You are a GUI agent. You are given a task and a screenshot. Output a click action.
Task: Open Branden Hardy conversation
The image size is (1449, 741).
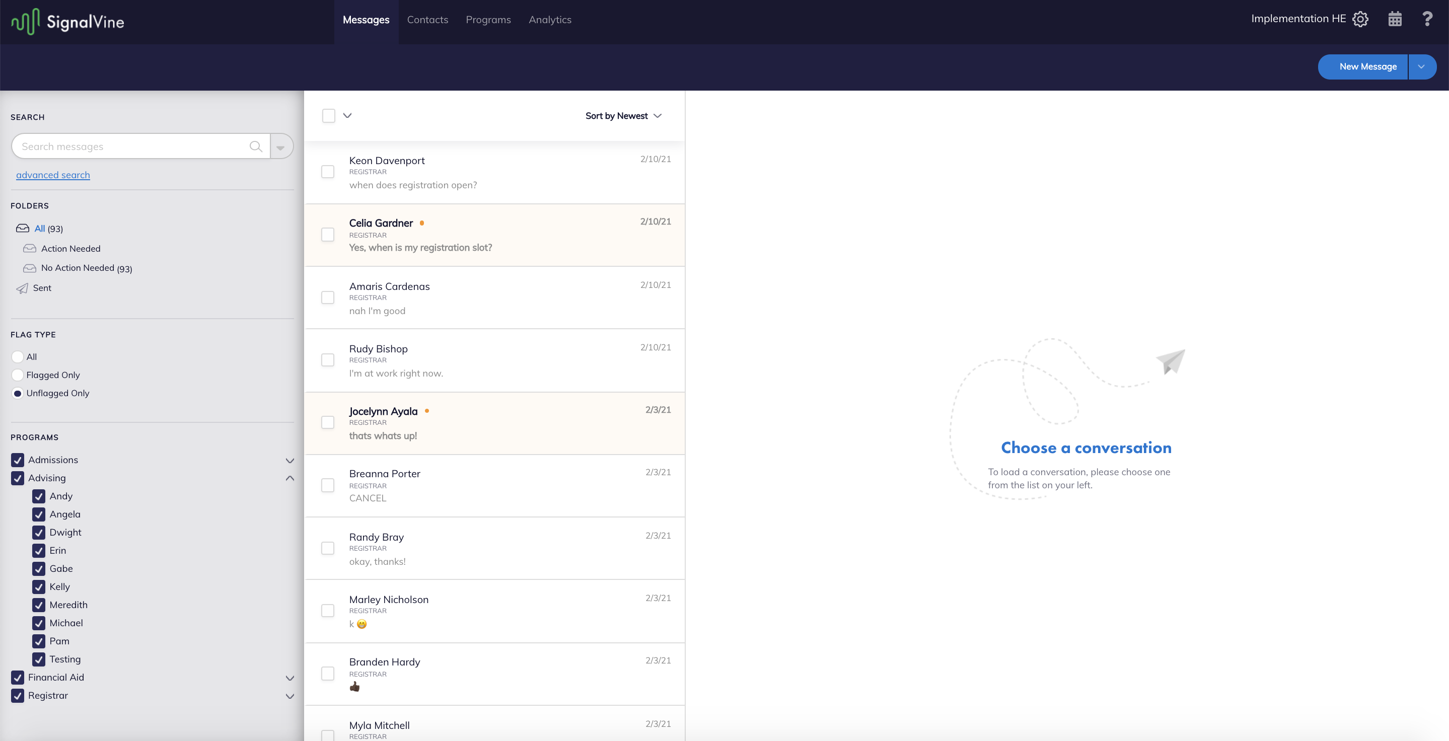494,674
